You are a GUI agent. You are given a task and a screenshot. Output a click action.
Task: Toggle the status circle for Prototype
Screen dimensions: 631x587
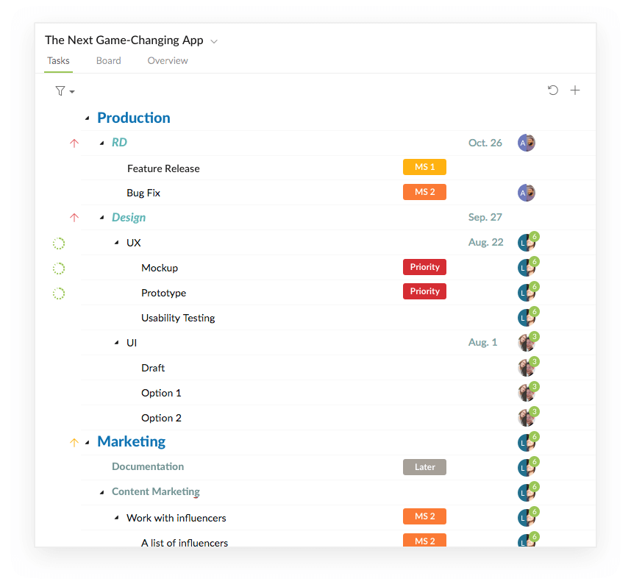[59, 293]
